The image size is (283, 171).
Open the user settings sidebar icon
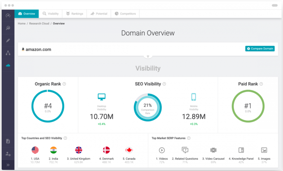click(8, 154)
